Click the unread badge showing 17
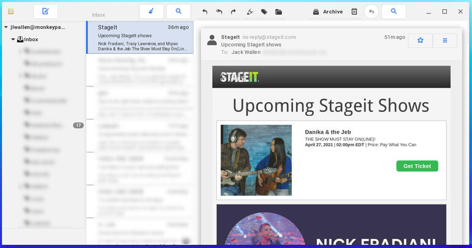472x248 pixels. [78, 126]
